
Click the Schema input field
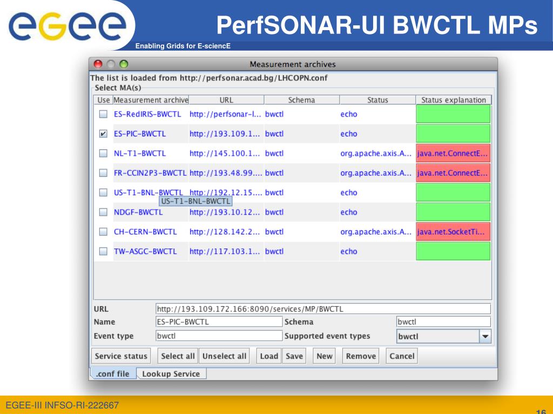click(x=443, y=322)
